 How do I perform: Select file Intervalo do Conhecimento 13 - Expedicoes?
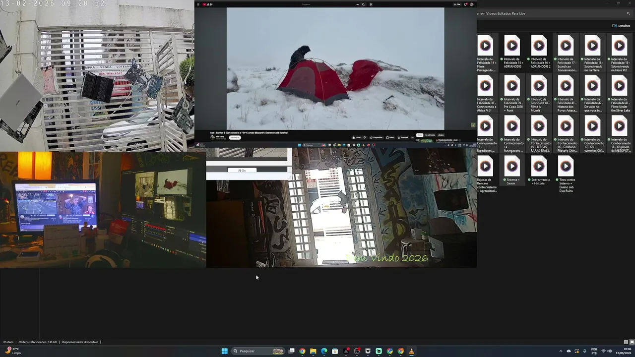(x=487, y=133)
